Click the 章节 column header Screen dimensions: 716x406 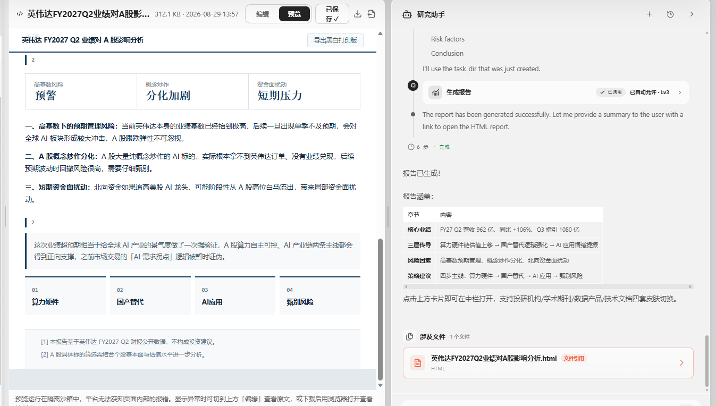pyautogui.click(x=414, y=215)
